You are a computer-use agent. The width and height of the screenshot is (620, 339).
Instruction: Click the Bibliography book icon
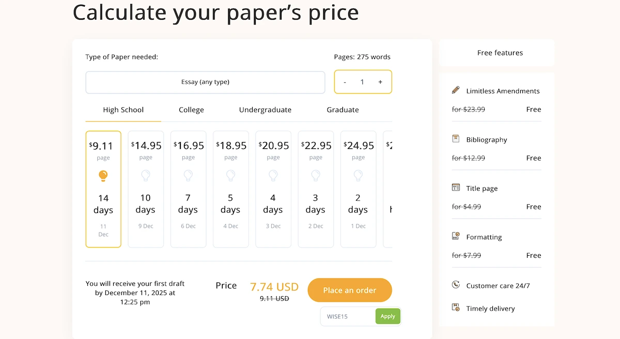pos(456,139)
